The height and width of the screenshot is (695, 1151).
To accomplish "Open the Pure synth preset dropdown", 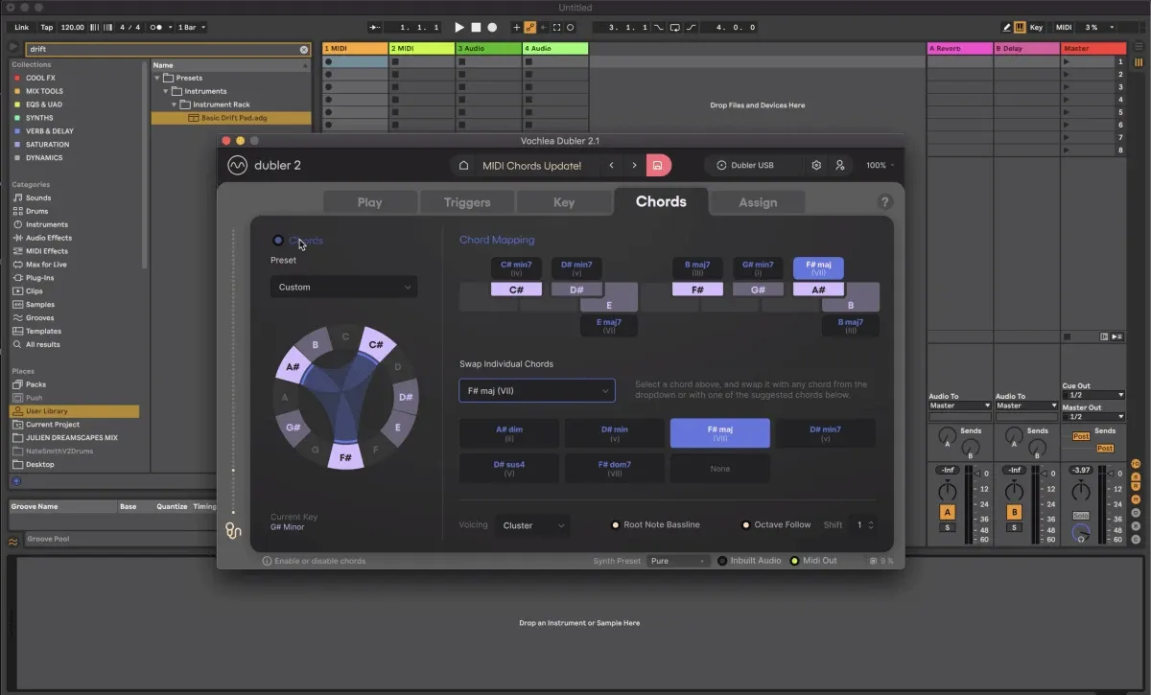I will tap(678, 561).
